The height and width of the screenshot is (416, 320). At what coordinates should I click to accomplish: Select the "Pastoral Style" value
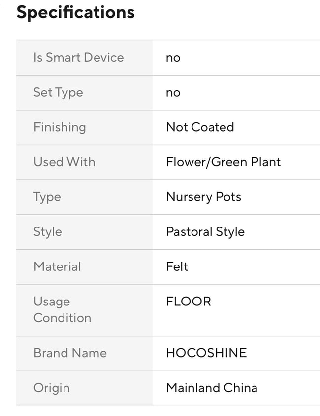coord(205,232)
